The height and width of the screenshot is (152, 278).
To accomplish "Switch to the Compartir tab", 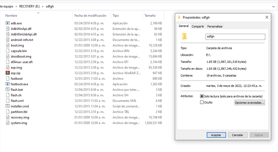I will [198, 26].
